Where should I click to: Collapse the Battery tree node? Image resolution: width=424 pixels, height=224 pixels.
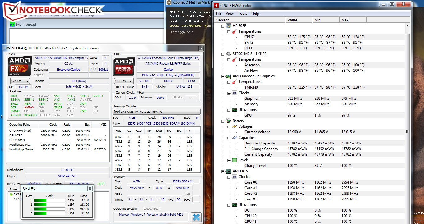(x=223, y=121)
